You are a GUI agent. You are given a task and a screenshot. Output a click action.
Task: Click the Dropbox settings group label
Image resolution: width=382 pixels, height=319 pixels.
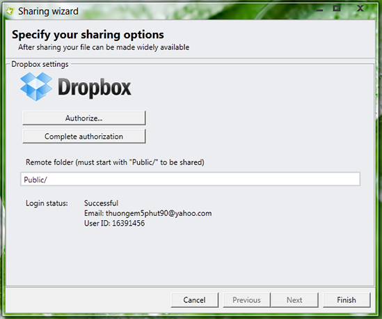click(x=40, y=64)
